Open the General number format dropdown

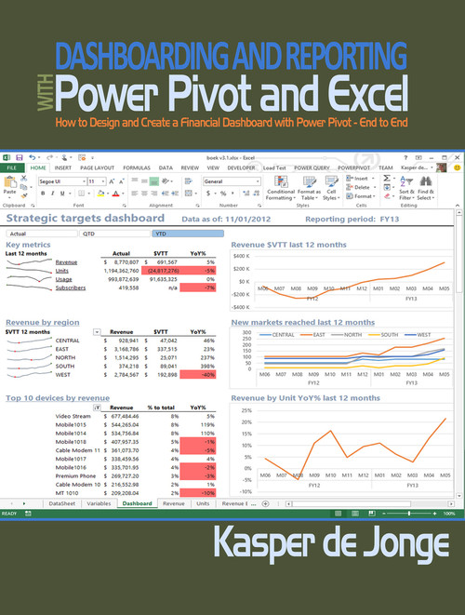point(258,181)
